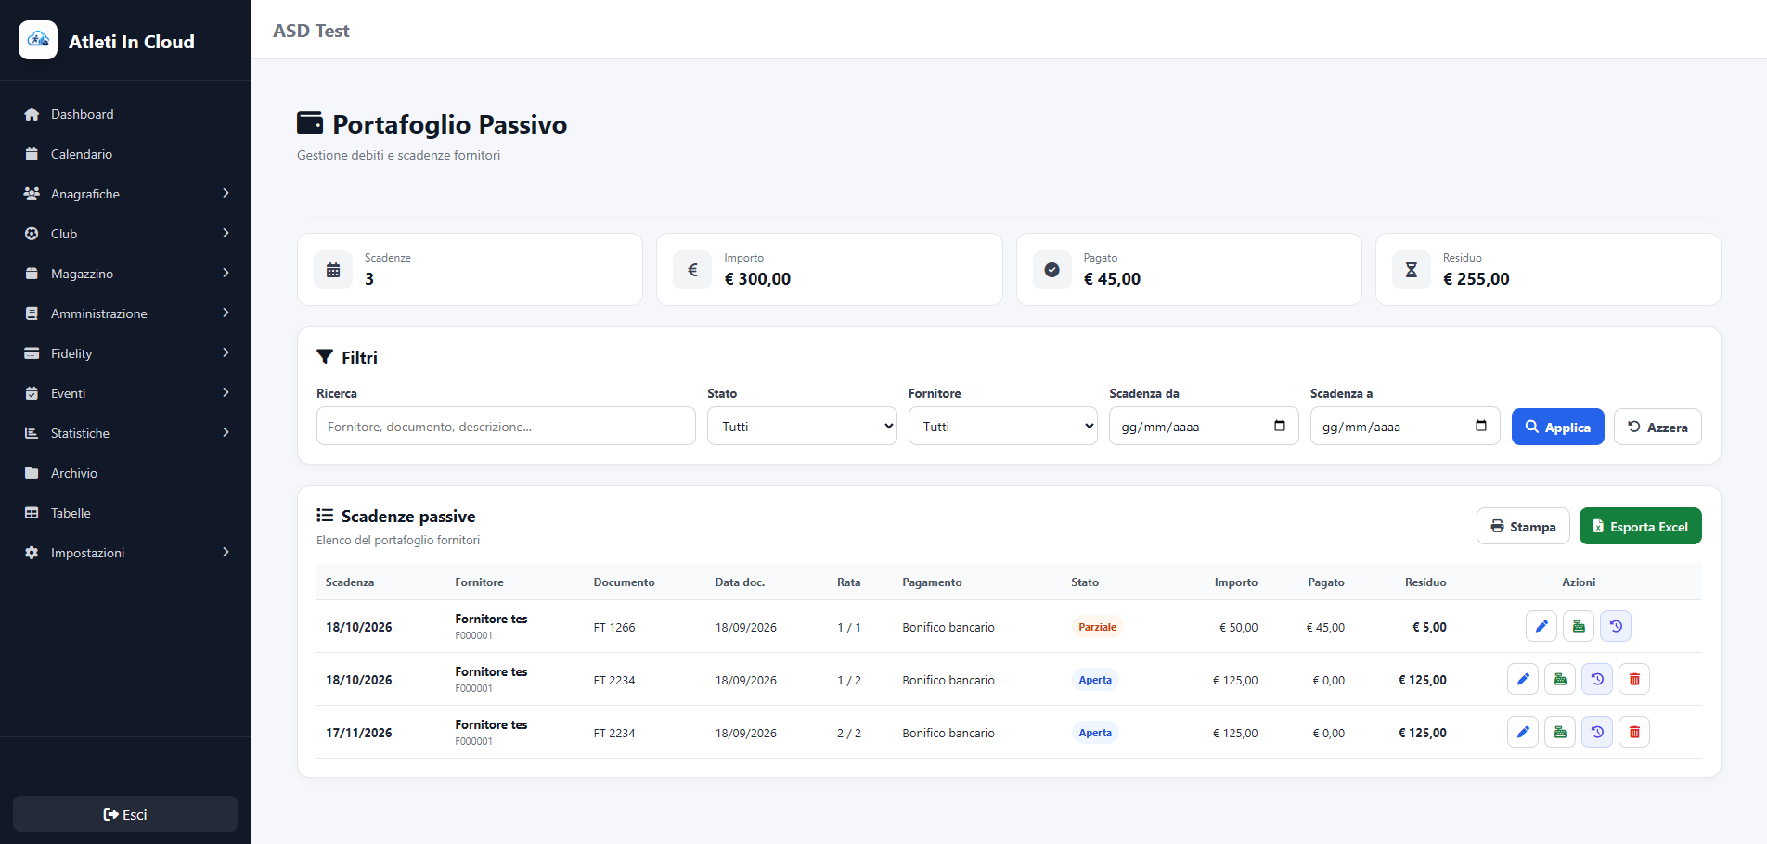This screenshot has width=1767, height=844.
Task: Register payment for the 17/11/2026 row
Action: coord(1560,732)
